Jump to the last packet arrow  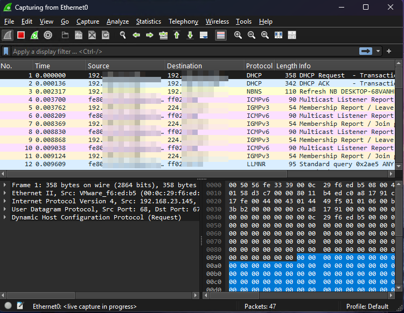(190, 35)
